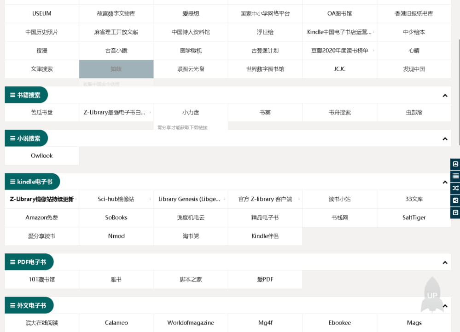Open the 古音小镜 link
The height and width of the screenshot is (332, 460).
116,51
